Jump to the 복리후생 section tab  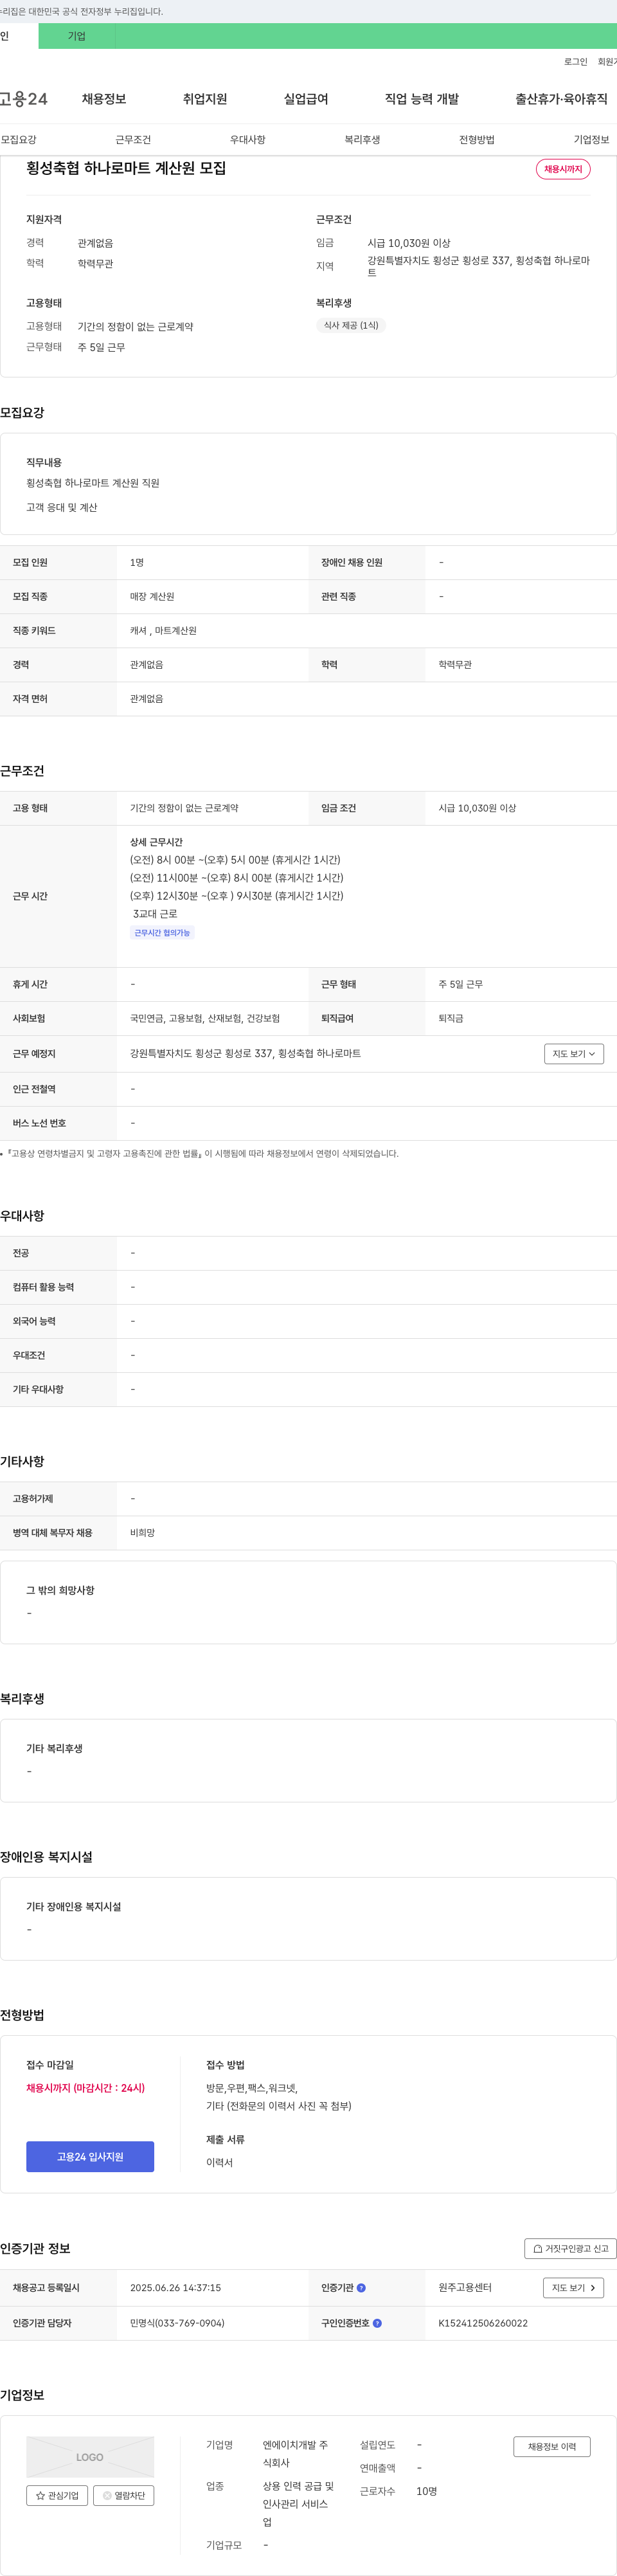(x=362, y=139)
